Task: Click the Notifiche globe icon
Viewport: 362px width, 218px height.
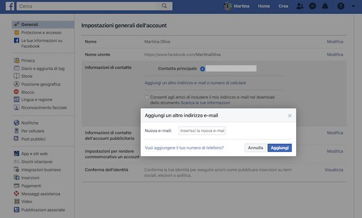Action: (17, 123)
